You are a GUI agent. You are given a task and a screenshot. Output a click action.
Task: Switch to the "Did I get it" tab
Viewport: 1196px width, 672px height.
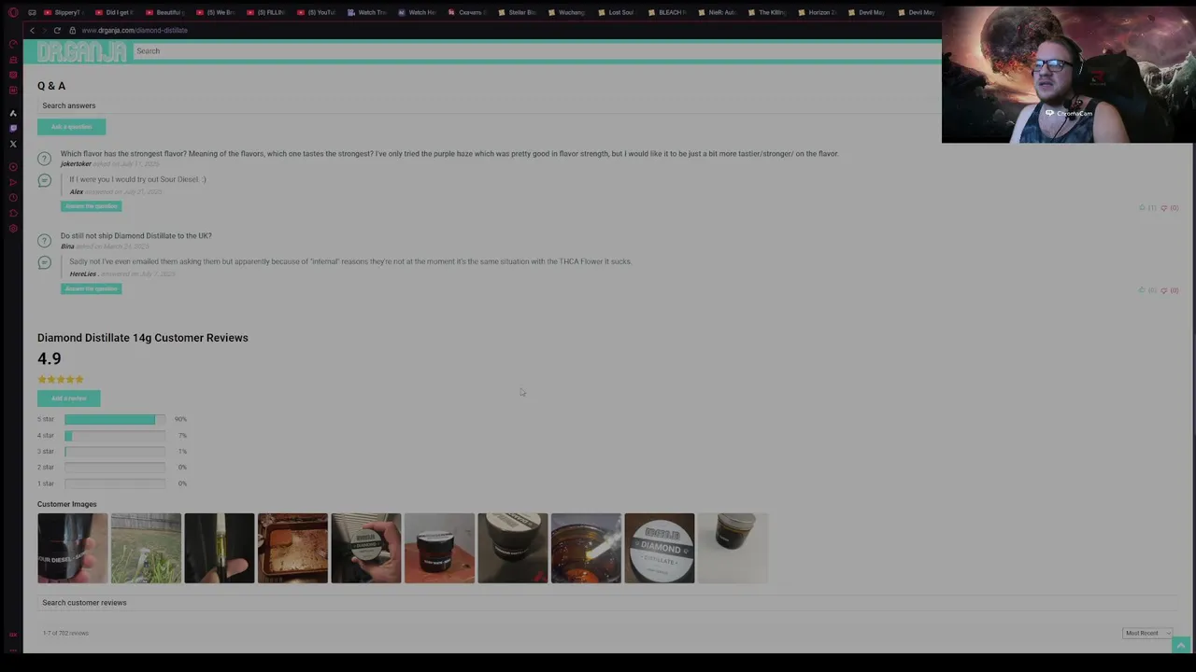[x=115, y=12]
